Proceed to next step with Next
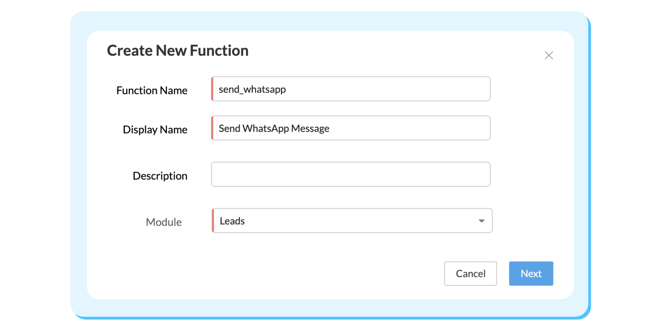Image resolution: width=661 pixels, height=330 pixels. click(x=531, y=274)
